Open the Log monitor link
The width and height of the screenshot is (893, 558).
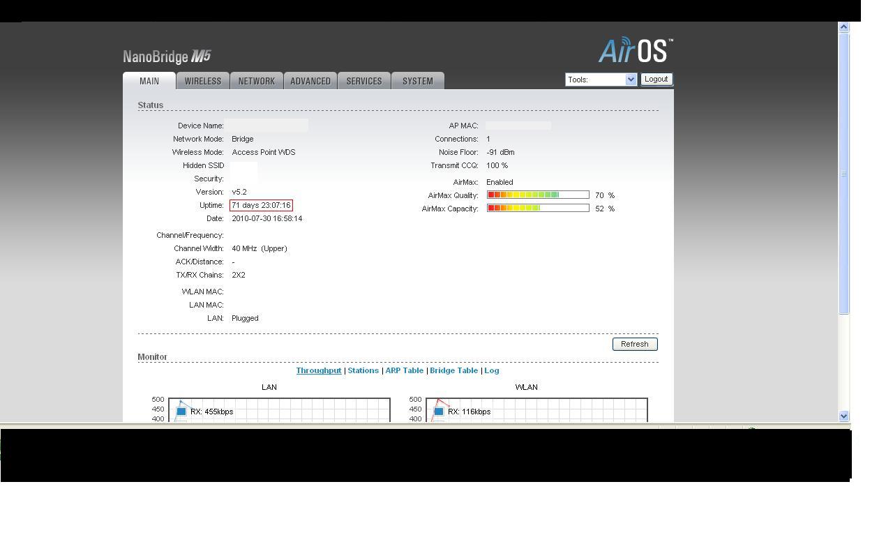(x=491, y=370)
